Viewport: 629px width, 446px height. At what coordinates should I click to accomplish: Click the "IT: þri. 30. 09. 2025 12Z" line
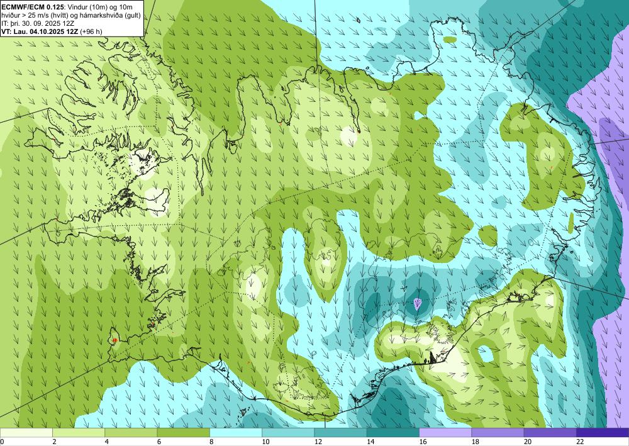(38, 23)
